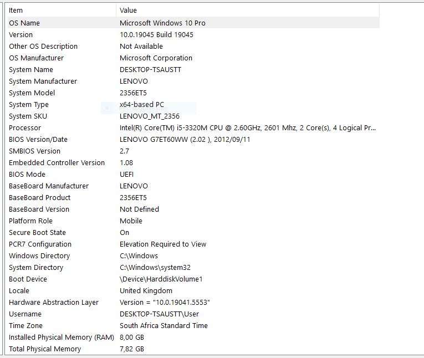Select the Platform Role row label
The height and width of the screenshot is (358, 424).
click(30, 221)
